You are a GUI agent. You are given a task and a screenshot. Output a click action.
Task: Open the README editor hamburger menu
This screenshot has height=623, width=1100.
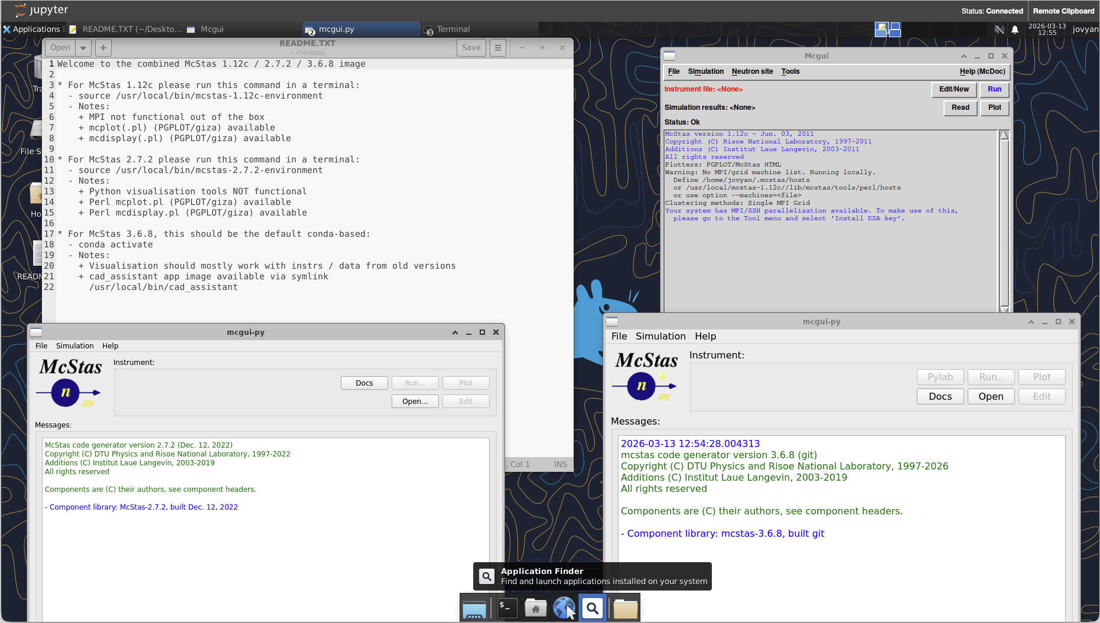pyautogui.click(x=498, y=48)
